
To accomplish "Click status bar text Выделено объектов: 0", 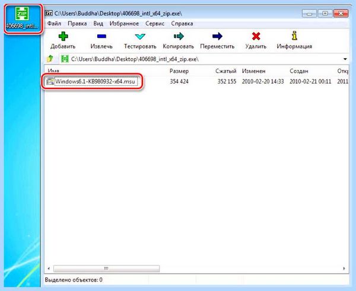I will 74,280.
